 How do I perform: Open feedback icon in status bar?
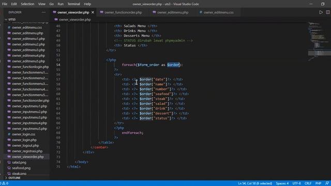pos(327,183)
